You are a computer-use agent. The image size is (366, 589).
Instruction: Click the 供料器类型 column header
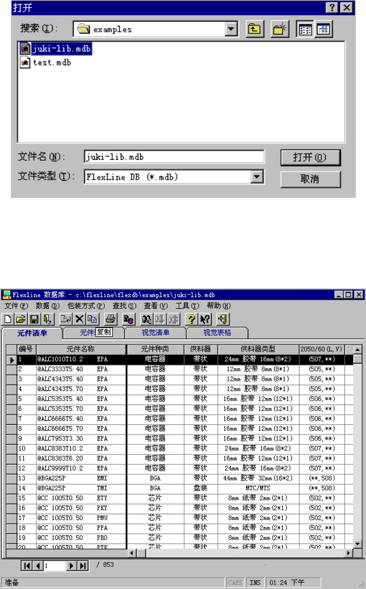pos(259,349)
